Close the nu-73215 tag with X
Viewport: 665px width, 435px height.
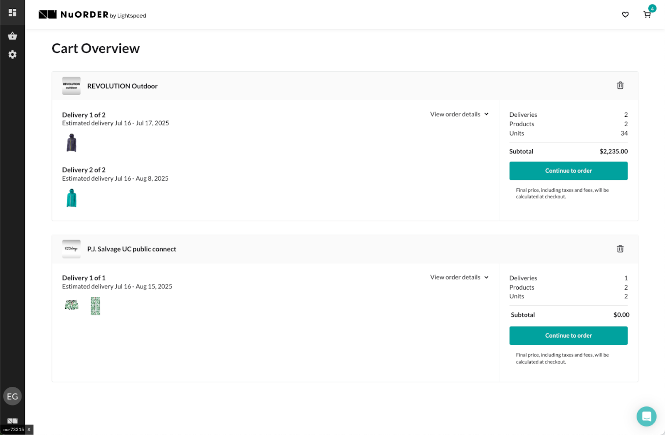(x=29, y=430)
